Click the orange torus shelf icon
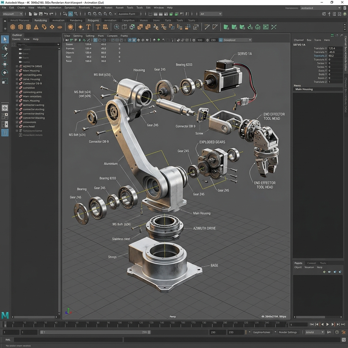Screen dimensions: 348x348 (x=60, y=27)
